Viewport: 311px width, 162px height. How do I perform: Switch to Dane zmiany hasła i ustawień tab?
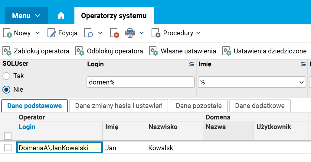(119, 106)
